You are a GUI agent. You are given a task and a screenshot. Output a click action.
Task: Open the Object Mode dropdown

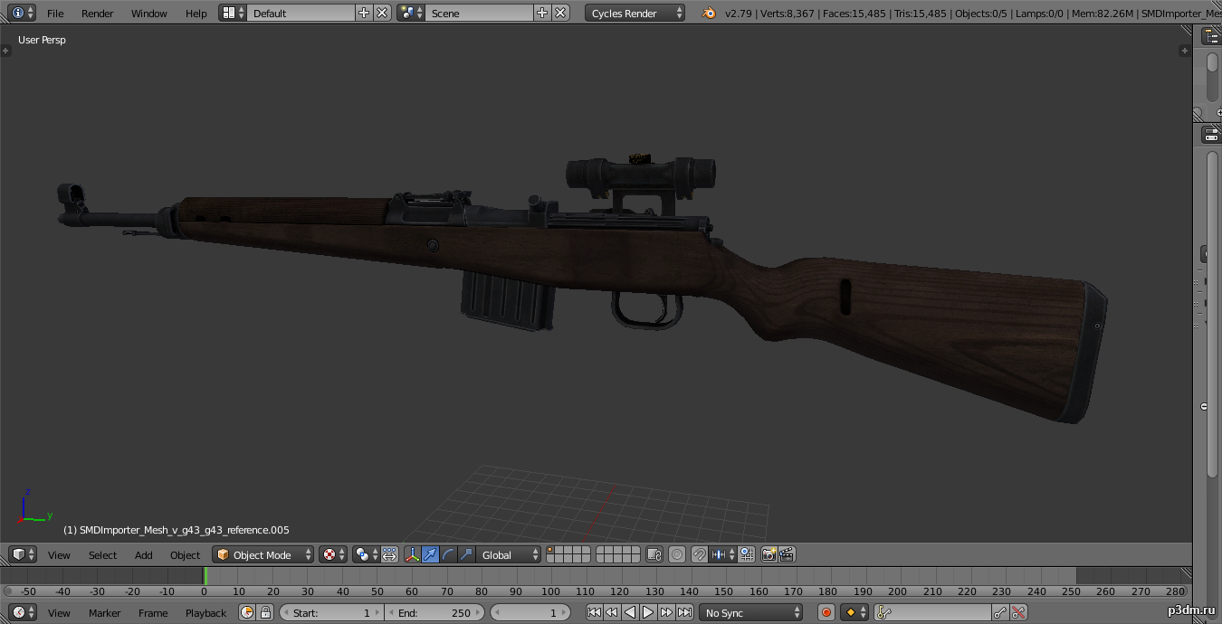pos(263,554)
